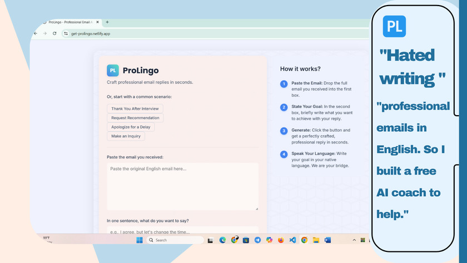Click 'Or, start with a common scenario:' label
Image resolution: width=467 pixels, height=263 pixels.
coord(139,97)
